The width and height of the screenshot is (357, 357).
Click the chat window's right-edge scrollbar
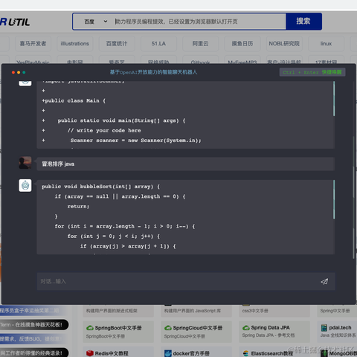point(353,197)
